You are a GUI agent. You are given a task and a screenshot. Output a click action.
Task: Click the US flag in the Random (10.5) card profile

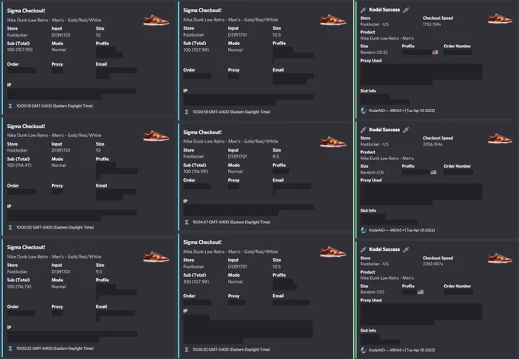coord(435,53)
